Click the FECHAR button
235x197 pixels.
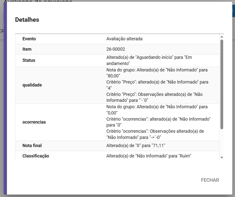pyautogui.click(x=210, y=180)
